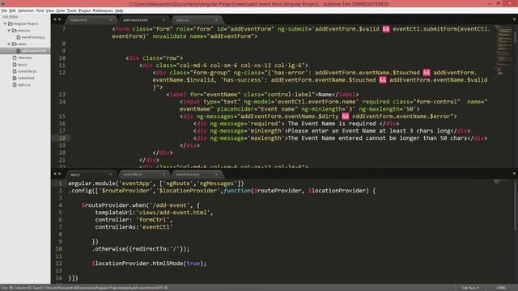The width and height of the screenshot is (518, 291).
Task: Click file icon next to eventFactory.js
Action: (x=19, y=37)
